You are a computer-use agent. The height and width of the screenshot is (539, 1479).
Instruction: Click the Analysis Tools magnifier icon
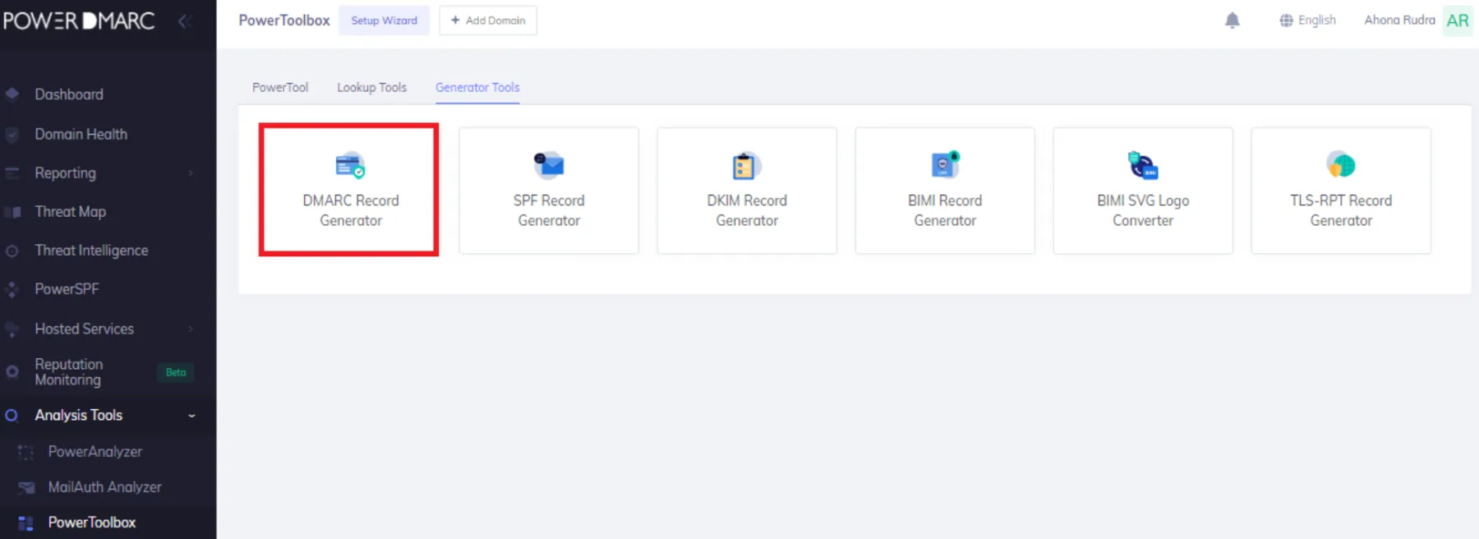tap(12, 416)
